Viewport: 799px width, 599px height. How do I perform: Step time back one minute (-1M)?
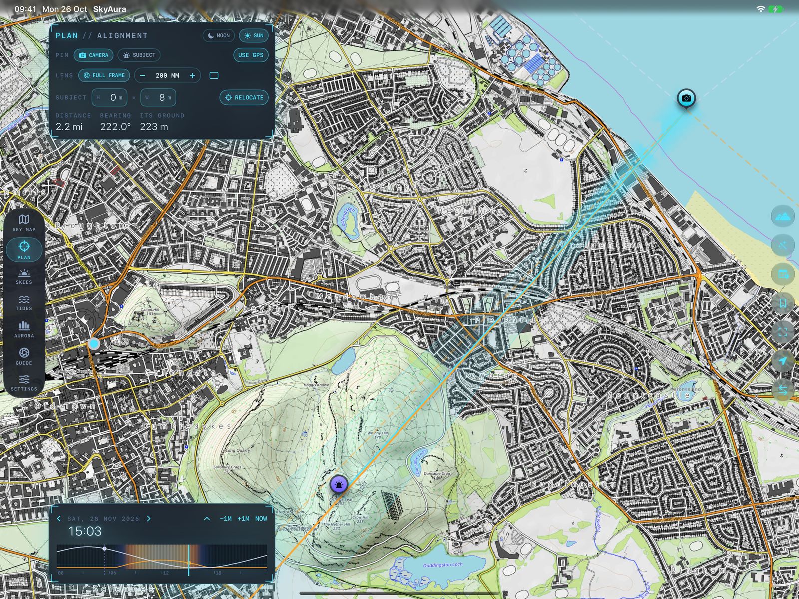(x=226, y=519)
